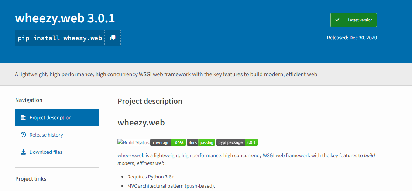Go to the Download files tab

(46, 152)
